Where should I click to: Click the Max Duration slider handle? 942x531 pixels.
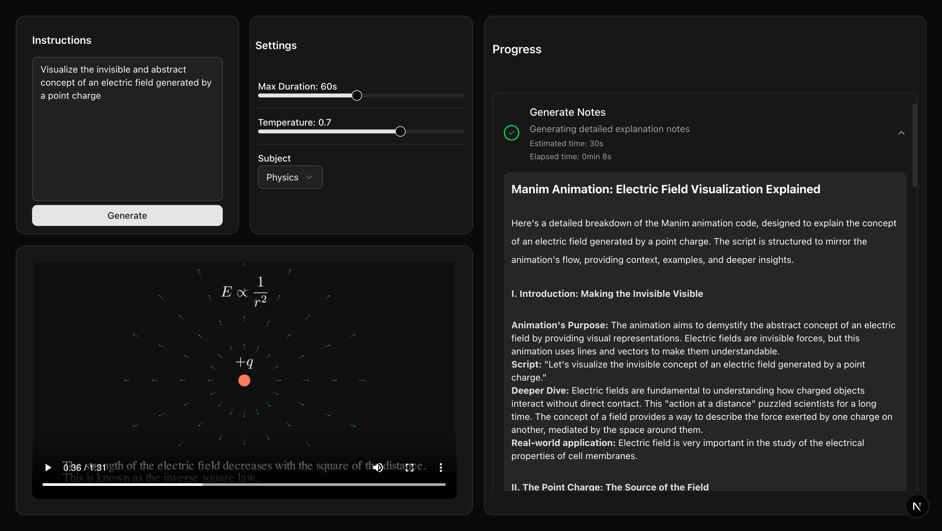[357, 95]
